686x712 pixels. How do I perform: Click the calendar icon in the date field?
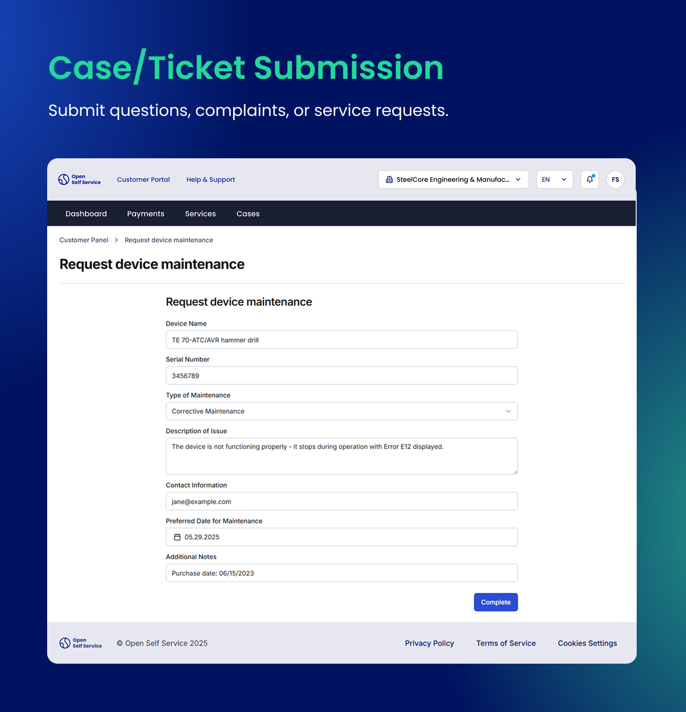(x=177, y=537)
